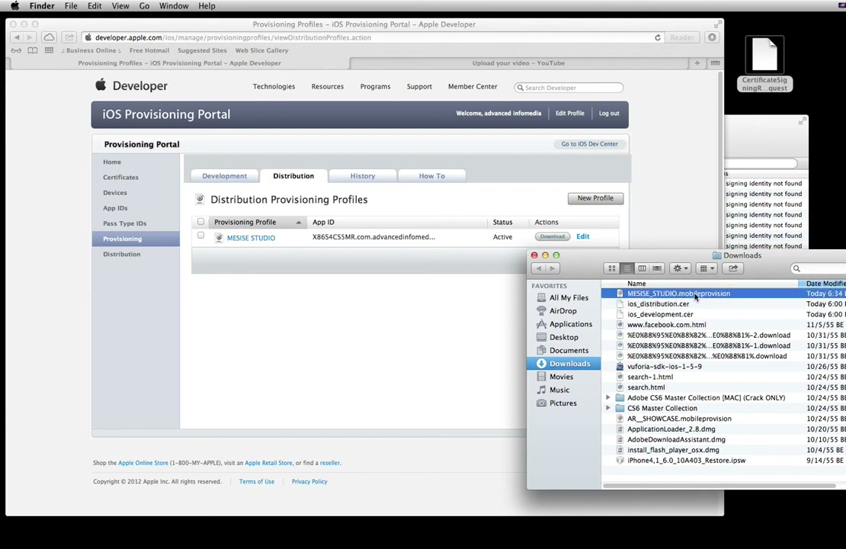Switch Finder to list view
Viewport: 846px width, 549px height.
(627, 268)
